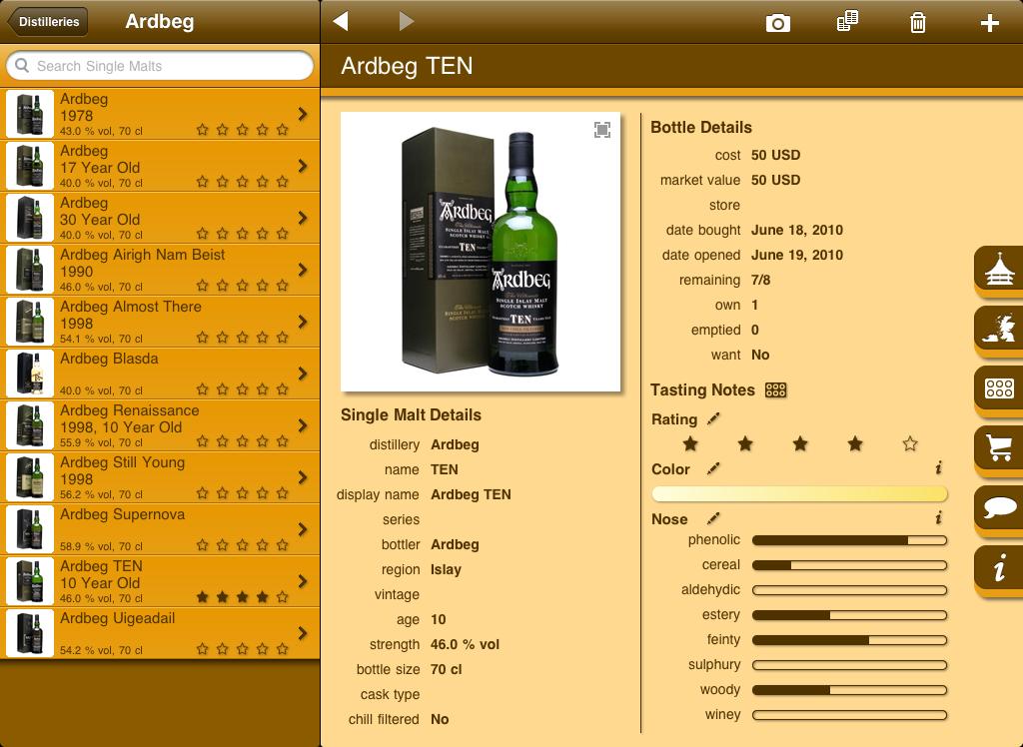Click the duplicate bottle icon

[x=847, y=21]
